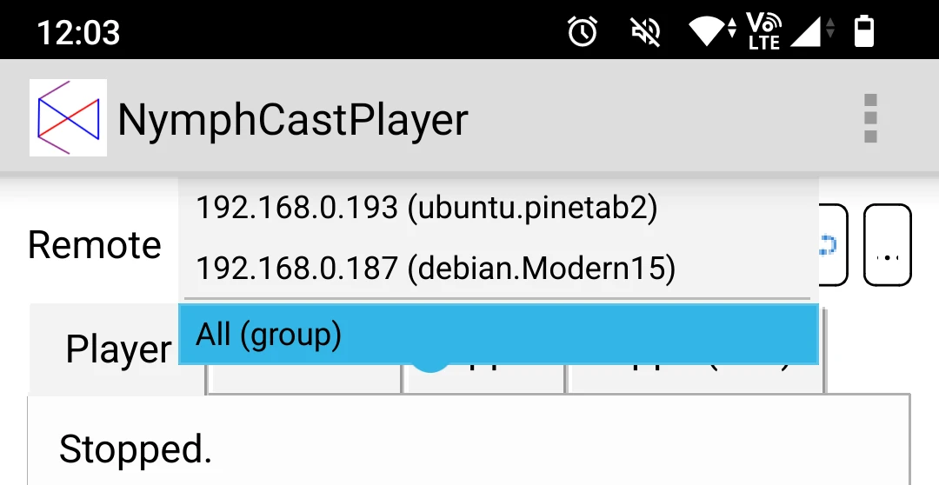Select 192.168.0.193 (ubuntu.pinetab2) from the list

(426, 208)
